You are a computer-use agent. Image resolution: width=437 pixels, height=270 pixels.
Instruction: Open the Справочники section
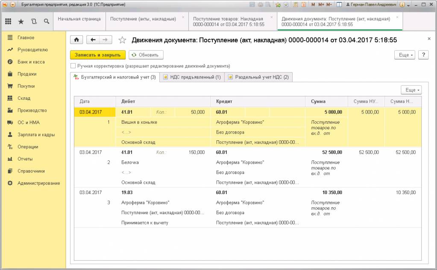[31, 171]
